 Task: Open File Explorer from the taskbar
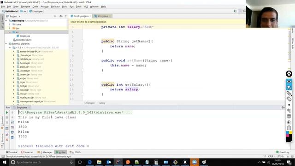tap(99, 162)
